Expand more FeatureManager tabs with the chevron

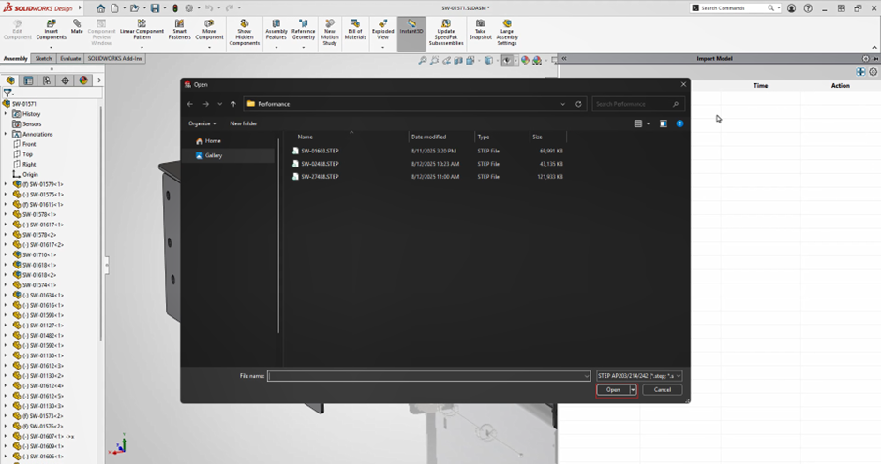(x=99, y=80)
